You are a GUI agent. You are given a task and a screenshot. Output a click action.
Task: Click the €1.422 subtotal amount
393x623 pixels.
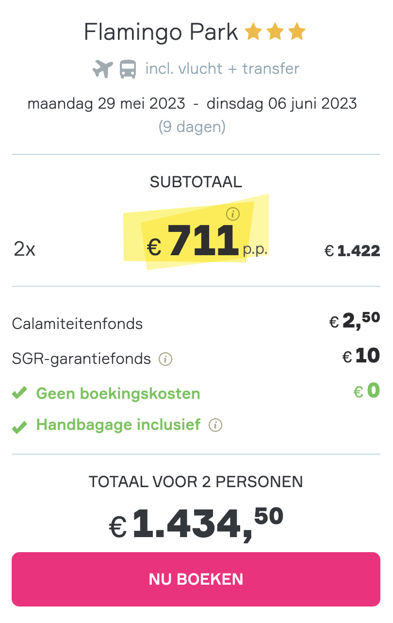coord(352,250)
